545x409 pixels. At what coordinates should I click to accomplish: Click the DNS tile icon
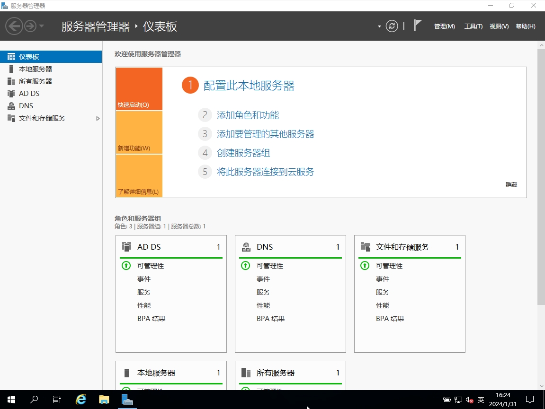click(x=246, y=247)
